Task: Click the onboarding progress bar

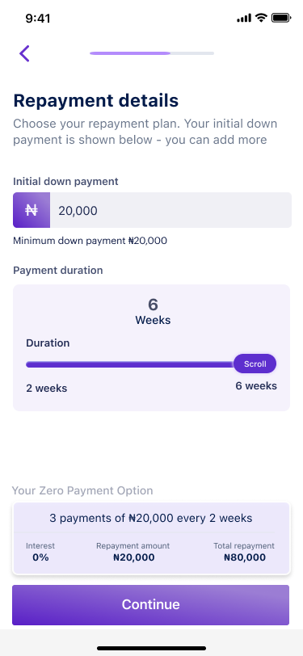Action: point(152,53)
